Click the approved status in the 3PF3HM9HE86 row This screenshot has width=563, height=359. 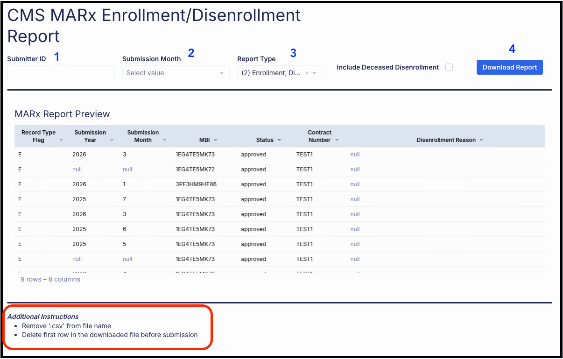[x=253, y=184]
